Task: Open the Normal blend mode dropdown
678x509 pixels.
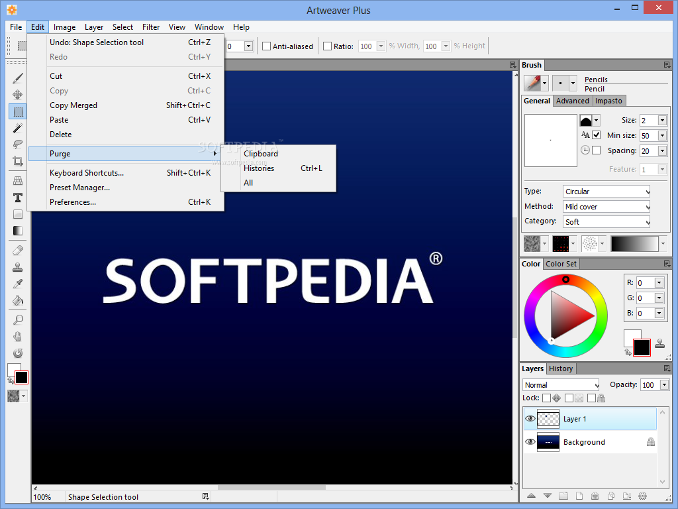Action: 561,385
